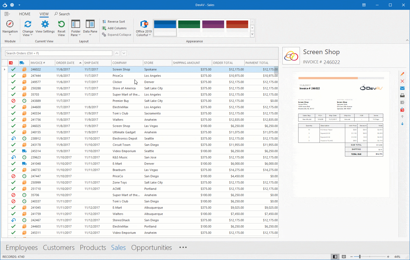The image size is (410, 260).
Task: Click the ellipsis for more modules
Action: click(x=183, y=247)
